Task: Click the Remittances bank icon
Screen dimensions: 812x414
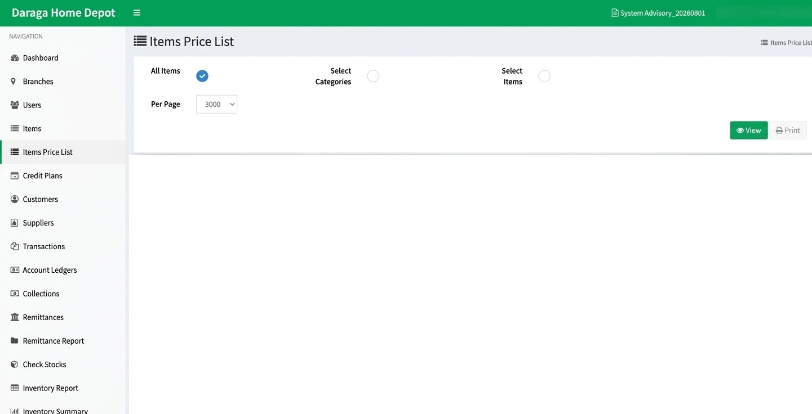Action: pos(15,318)
